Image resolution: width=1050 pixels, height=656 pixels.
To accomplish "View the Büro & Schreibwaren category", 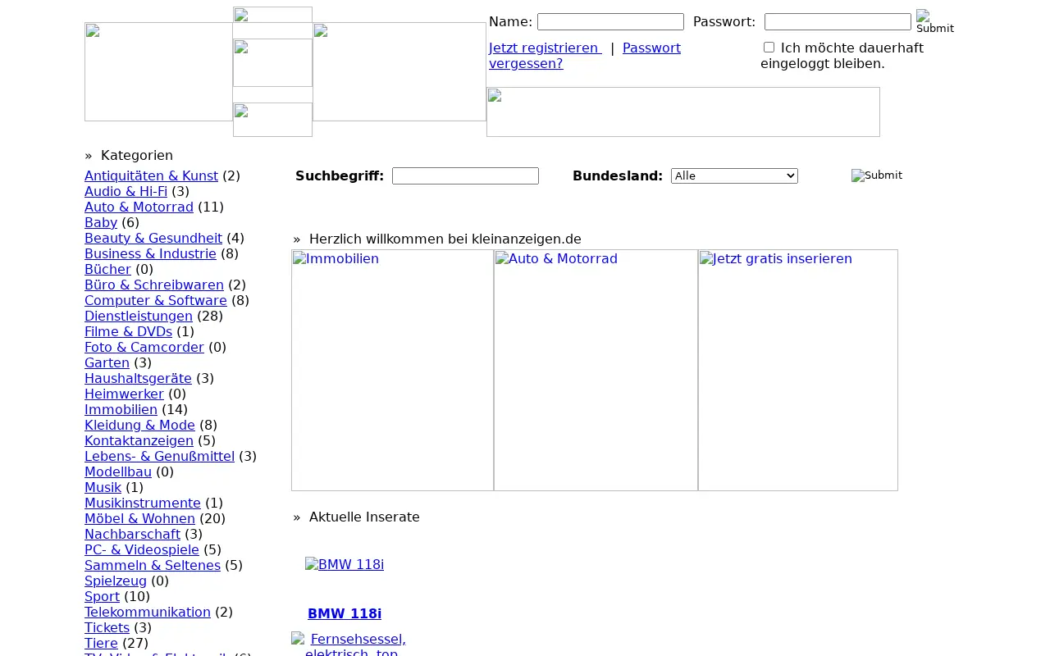I will click(154, 285).
